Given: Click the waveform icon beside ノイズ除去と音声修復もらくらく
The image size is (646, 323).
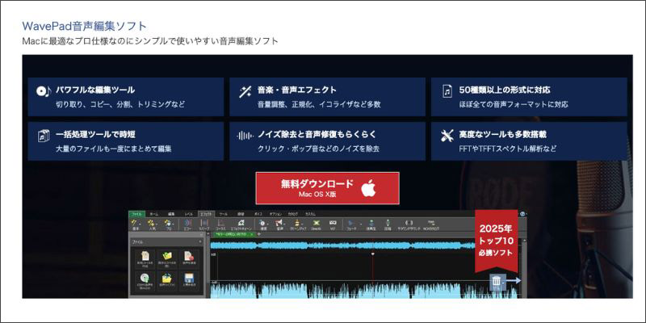Looking at the screenshot, I should pyautogui.click(x=245, y=136).
